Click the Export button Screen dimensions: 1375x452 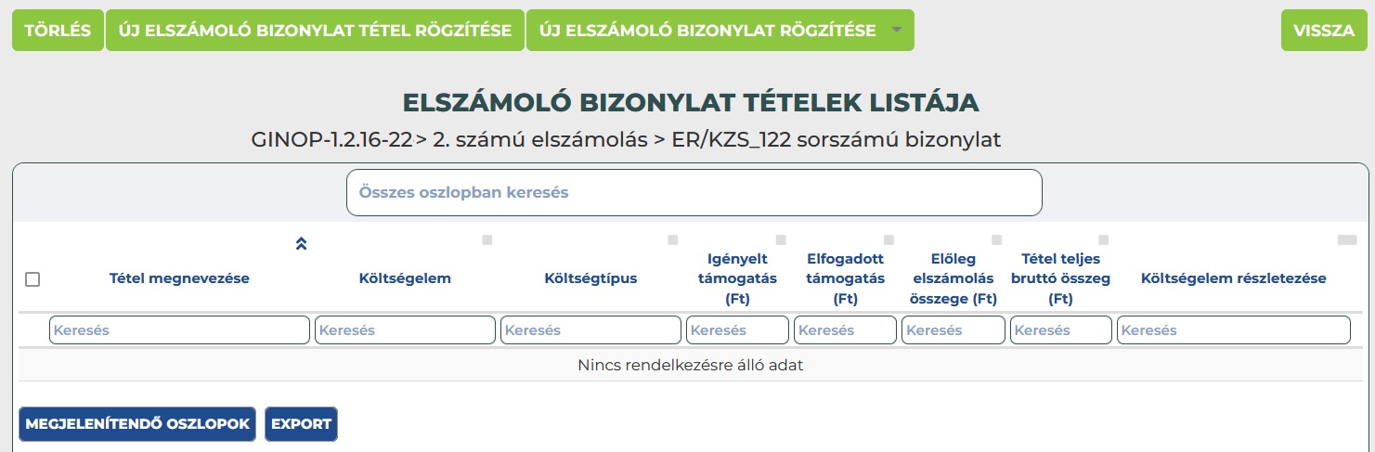(301, 424)
